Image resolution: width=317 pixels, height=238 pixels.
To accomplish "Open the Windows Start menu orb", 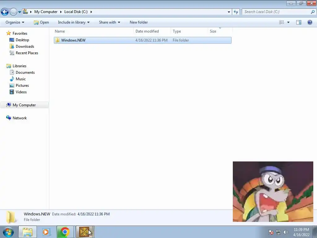I will [x=8, y=232].
